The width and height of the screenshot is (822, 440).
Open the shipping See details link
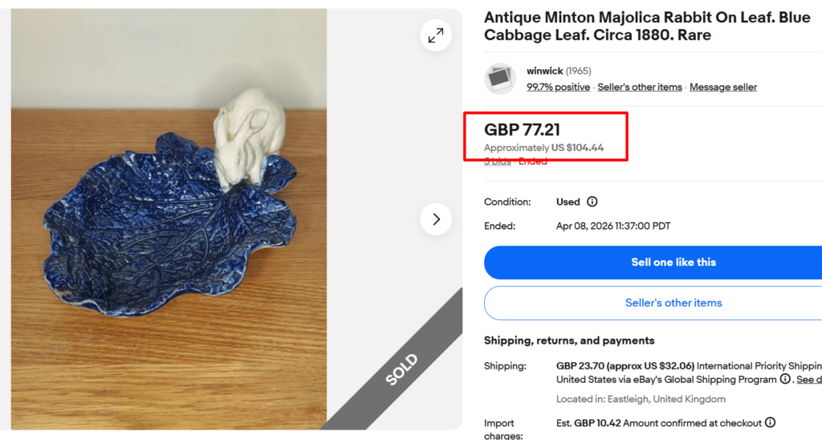click(808, 379)
